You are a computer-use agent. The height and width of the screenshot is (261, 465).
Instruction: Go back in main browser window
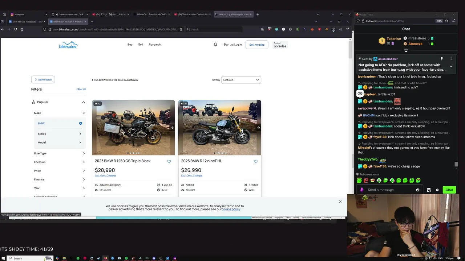3,29
